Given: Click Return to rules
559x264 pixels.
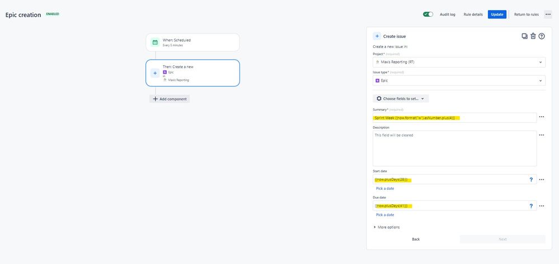Looking at the screenshot, I should [526, 15].
